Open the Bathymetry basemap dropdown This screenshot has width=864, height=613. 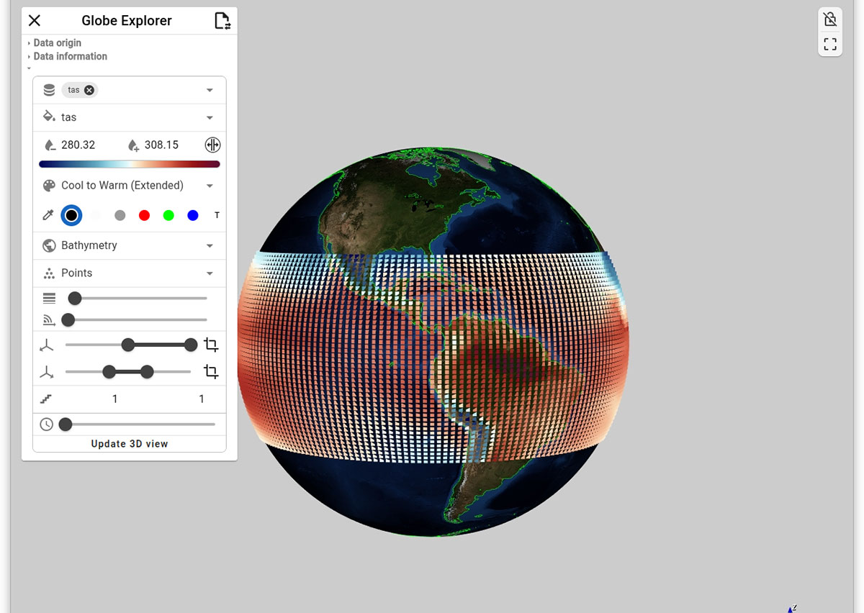click(209, 245)
